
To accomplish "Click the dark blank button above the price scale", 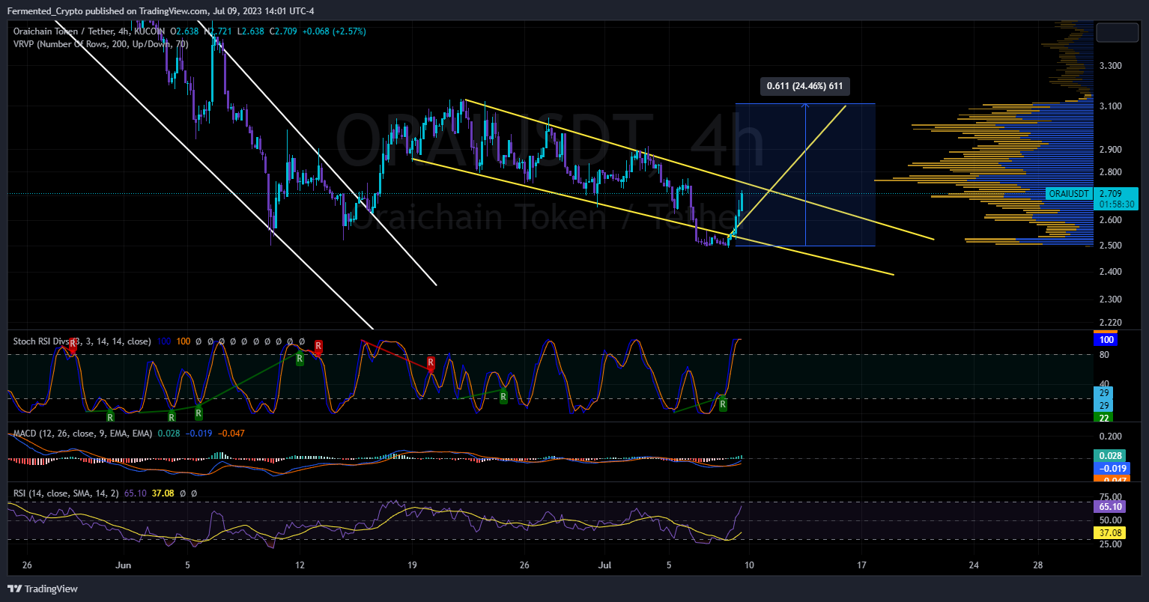I will [1117, 33].
